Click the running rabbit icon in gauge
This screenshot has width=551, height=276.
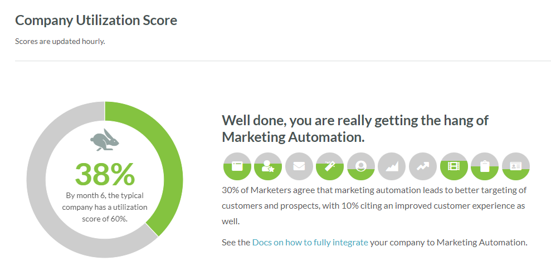coord(104,140)
